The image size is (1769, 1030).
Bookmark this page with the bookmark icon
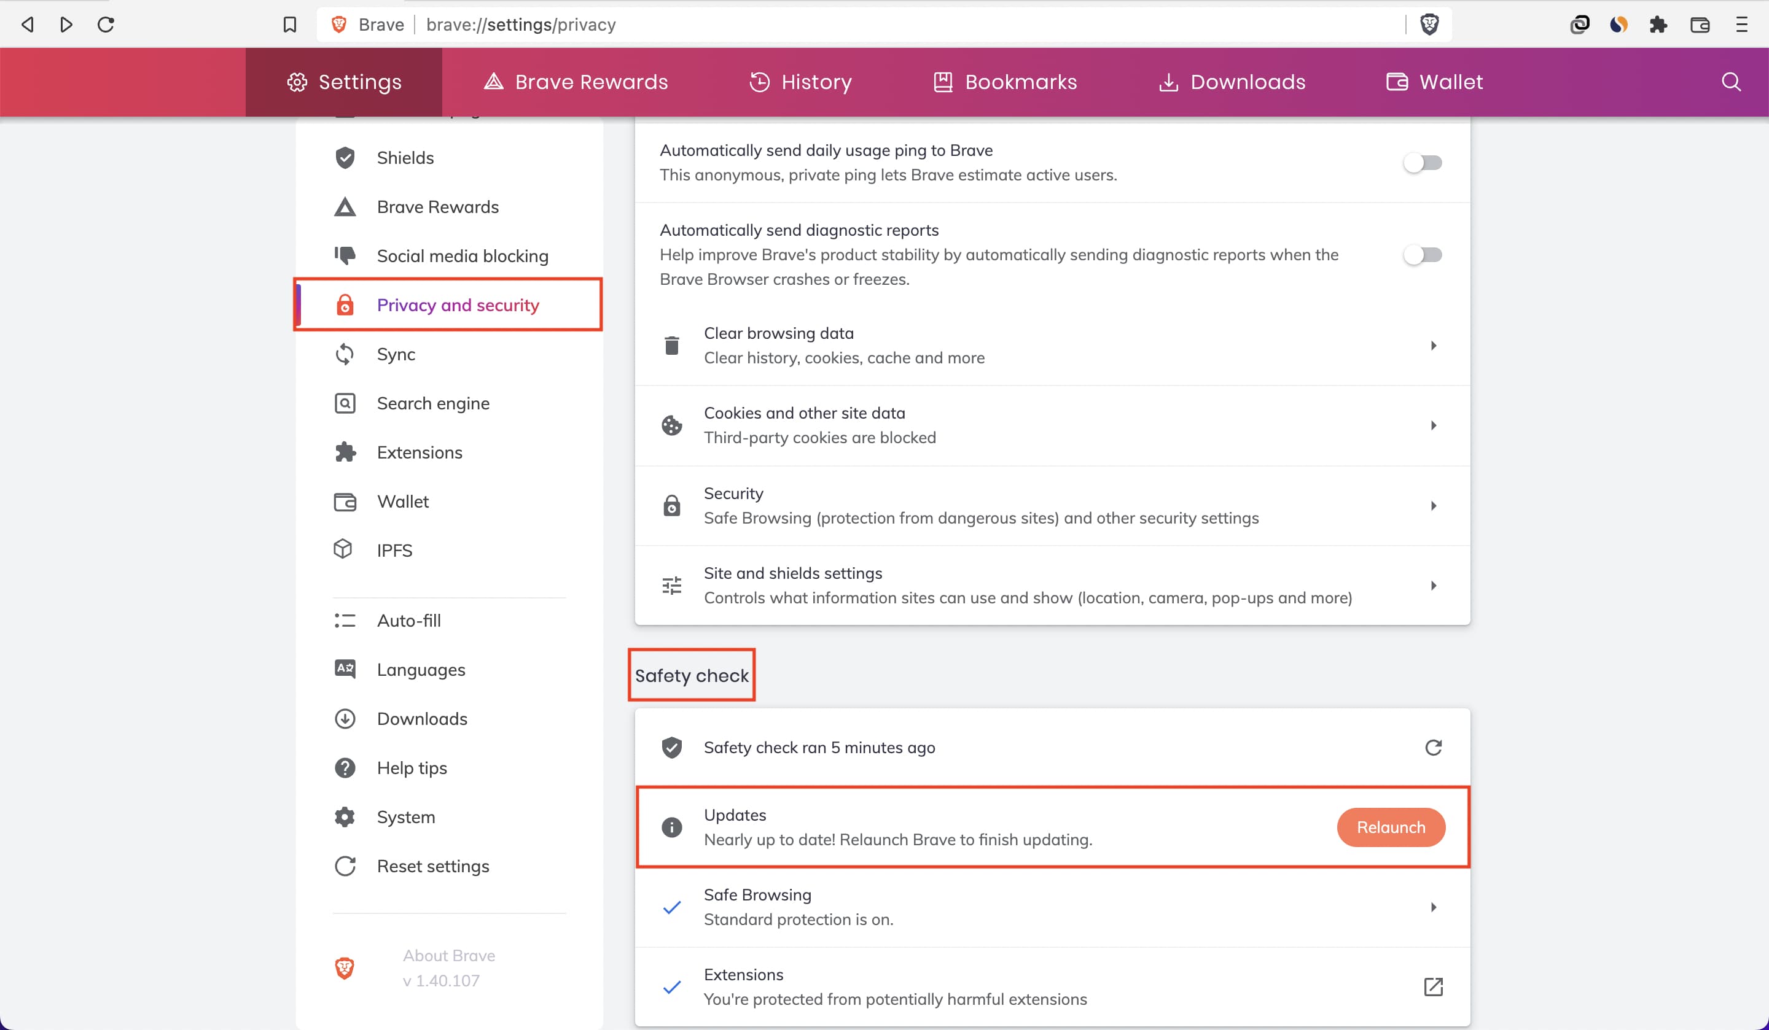pos(289,25)
